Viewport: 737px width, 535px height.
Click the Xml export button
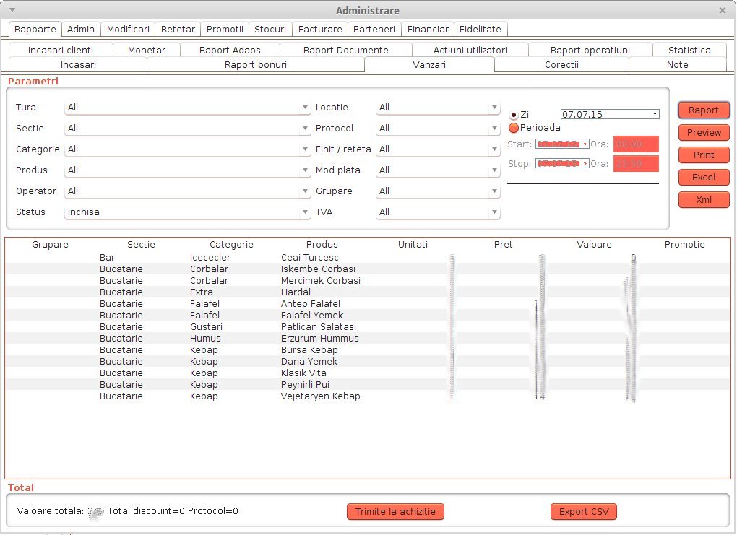(x=704, y=199)
